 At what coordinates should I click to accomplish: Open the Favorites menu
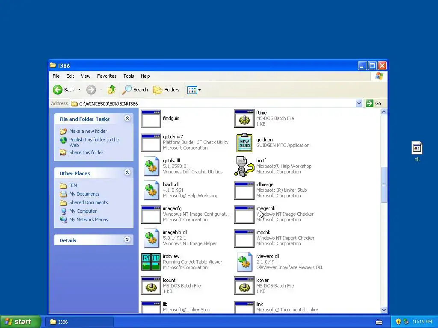(107, 76)
